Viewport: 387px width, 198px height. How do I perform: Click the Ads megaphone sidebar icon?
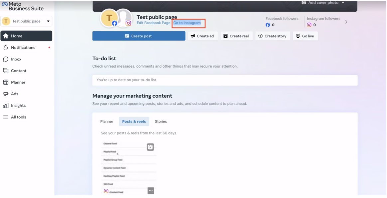tap(6, 94)
